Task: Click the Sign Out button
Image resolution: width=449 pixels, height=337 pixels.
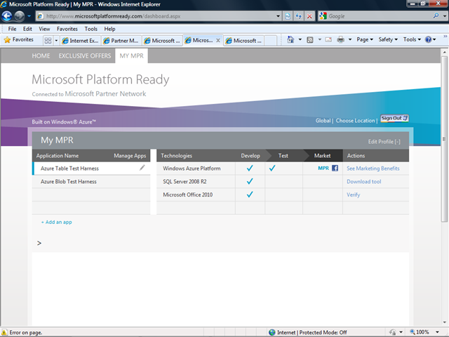Action: click(394, 118)
